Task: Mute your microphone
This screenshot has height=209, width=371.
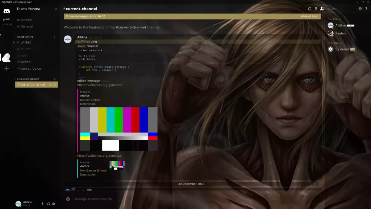Action: [x=42, y=204]
